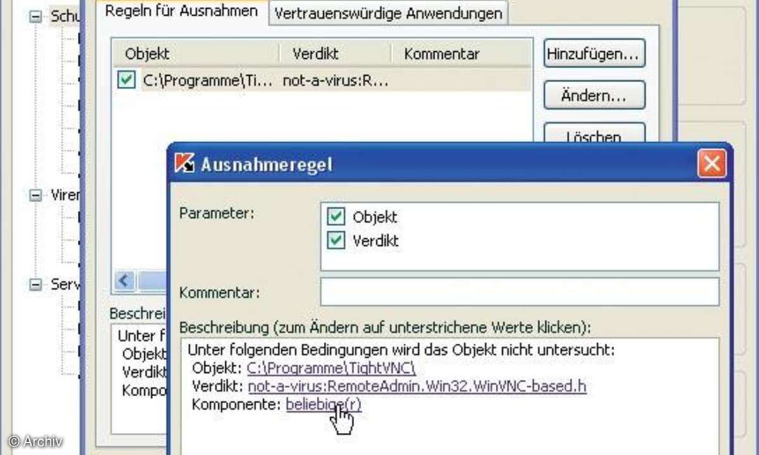Select the not-a-virus:R... verdict cell
The width and height of the screenshot is (759, 455).
(335, 81)
